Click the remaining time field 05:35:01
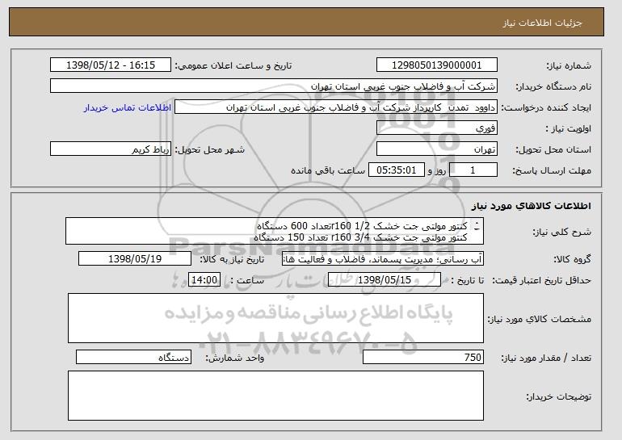This screenshot has height=440, width=622. [x=397, y=170]
